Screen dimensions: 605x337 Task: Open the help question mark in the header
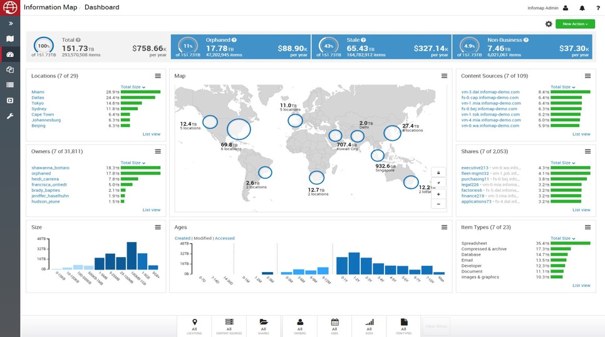597,8
